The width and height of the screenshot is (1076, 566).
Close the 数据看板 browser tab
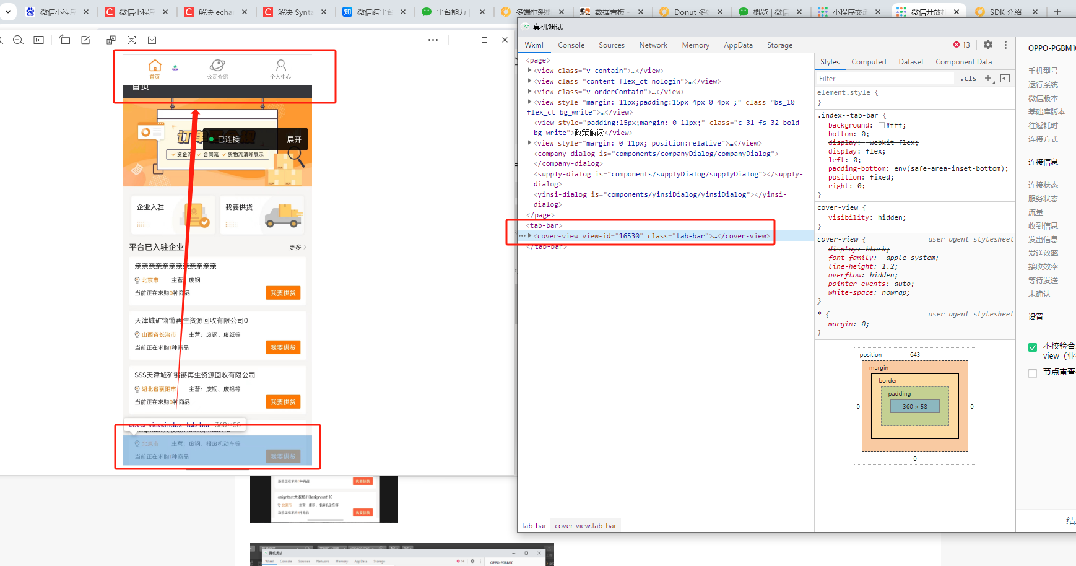coord(641,12)
